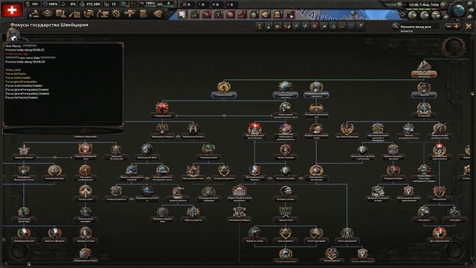Viewport: 476px width, 268px height.
Task: Click the date 1936 display
Action: click(x=424, y=5)
